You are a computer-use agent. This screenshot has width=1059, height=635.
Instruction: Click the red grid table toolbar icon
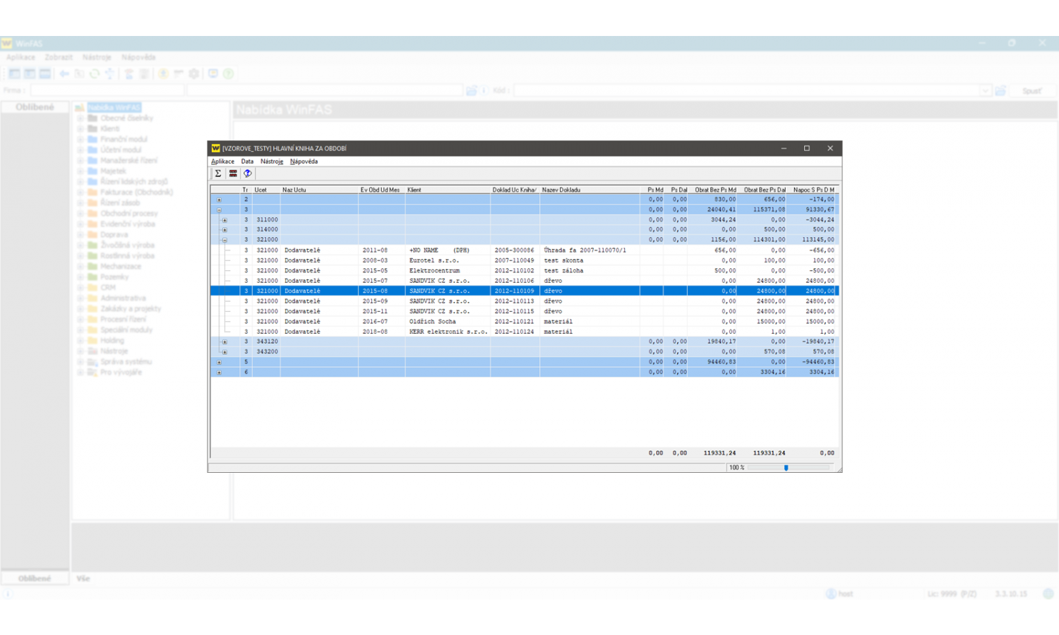(x=233, y=174)
